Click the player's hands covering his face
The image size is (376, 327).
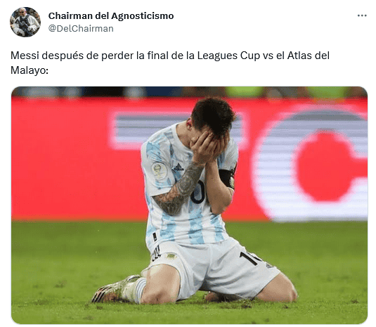point(209,148)
